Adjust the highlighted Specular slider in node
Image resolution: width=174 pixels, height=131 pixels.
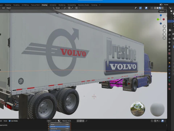pyautogui.click(x=59, y=127)
